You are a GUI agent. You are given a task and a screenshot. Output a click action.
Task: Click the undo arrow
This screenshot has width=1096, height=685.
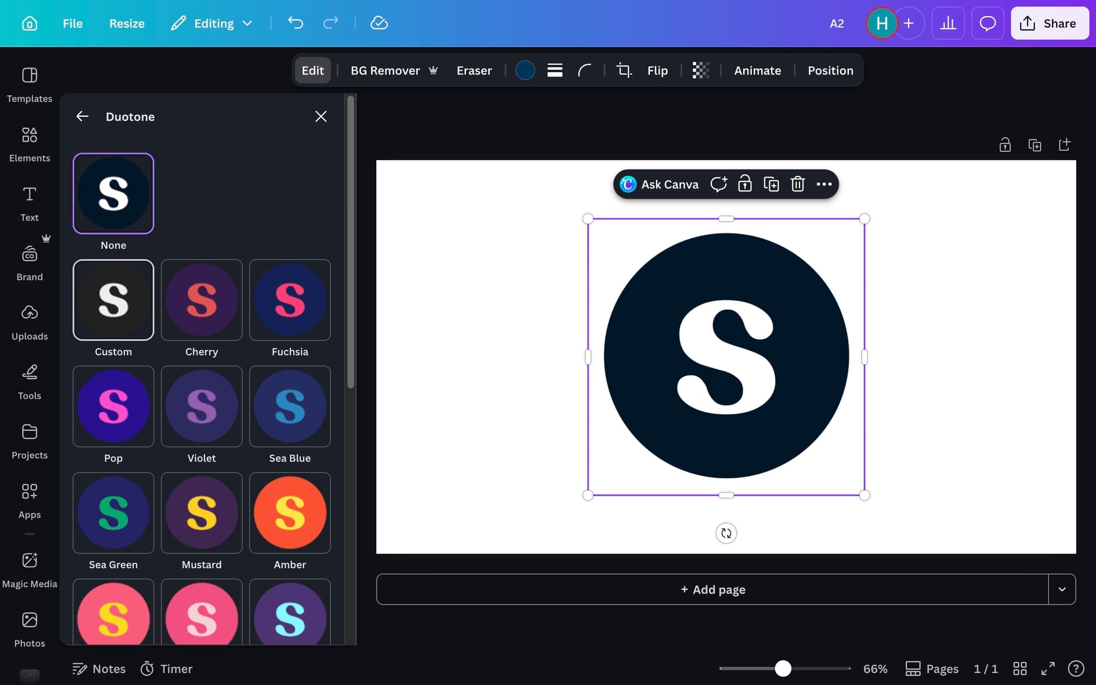point(295,23)
